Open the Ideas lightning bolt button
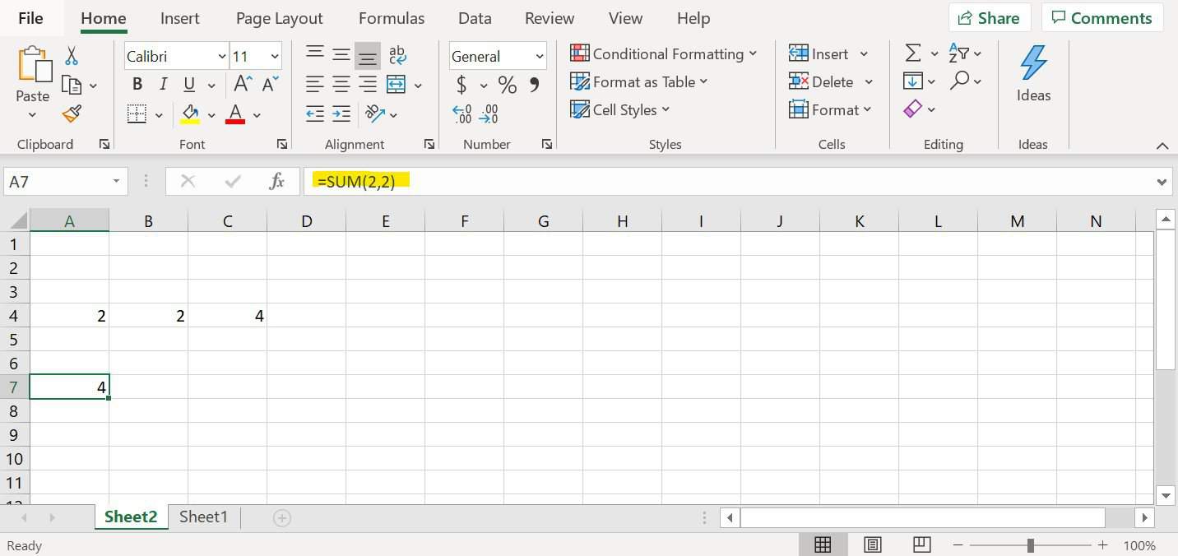Viewport: 1178px width, 556px height. pos(1033,74)
